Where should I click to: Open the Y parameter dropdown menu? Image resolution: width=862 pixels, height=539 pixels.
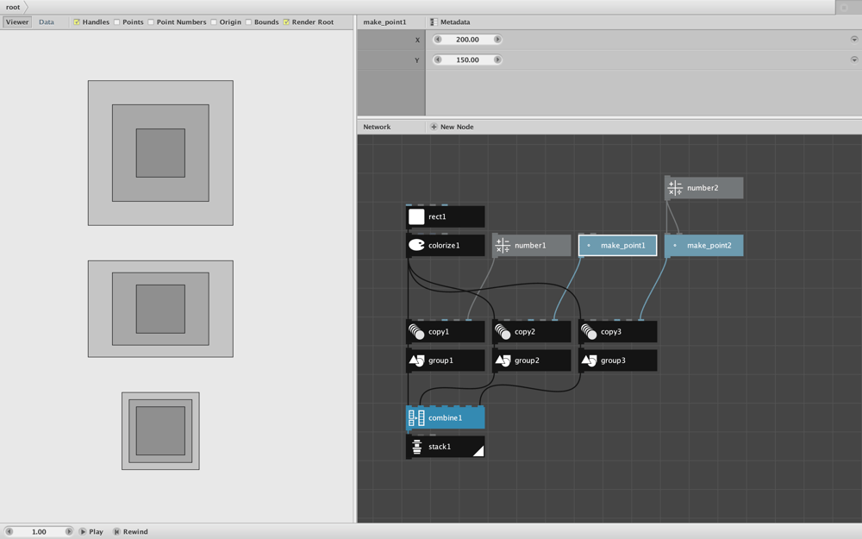(853, 60)
